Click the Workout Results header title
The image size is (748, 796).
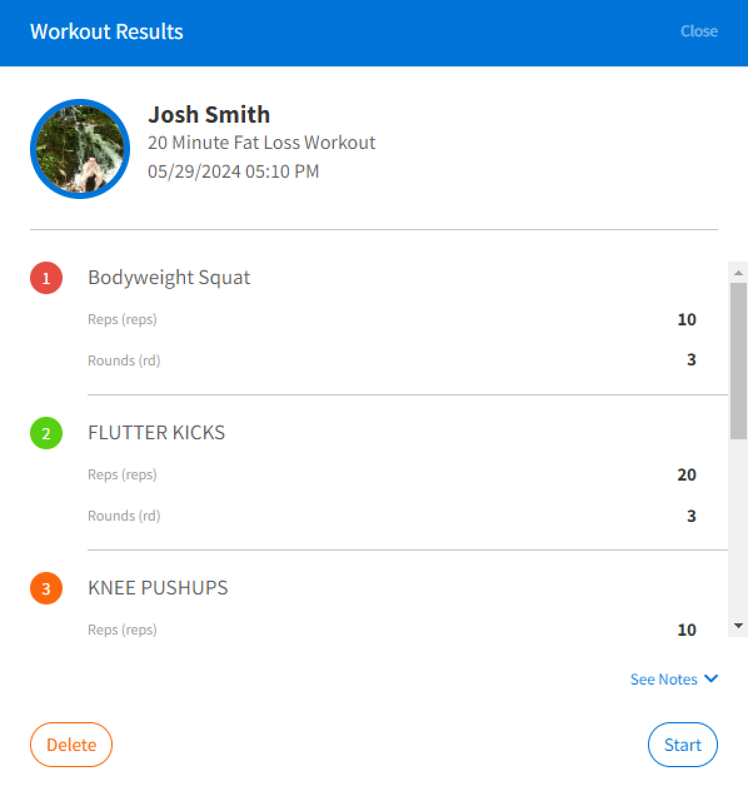click(107, 31)
